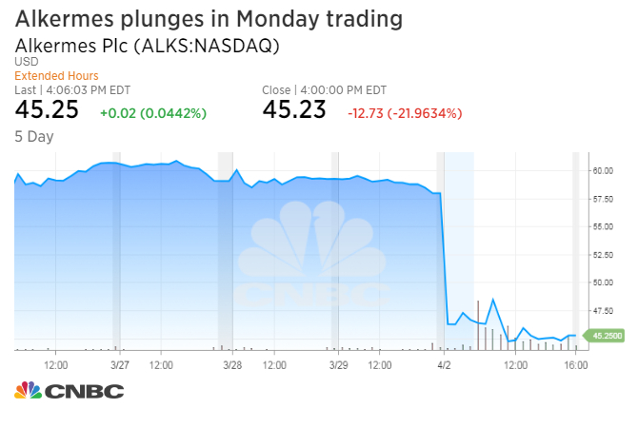Click the USD currency label

[x=26, y=62]
